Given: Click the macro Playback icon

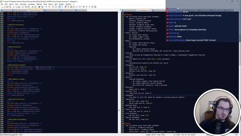Looking at the screenshot, I should 89,7.
